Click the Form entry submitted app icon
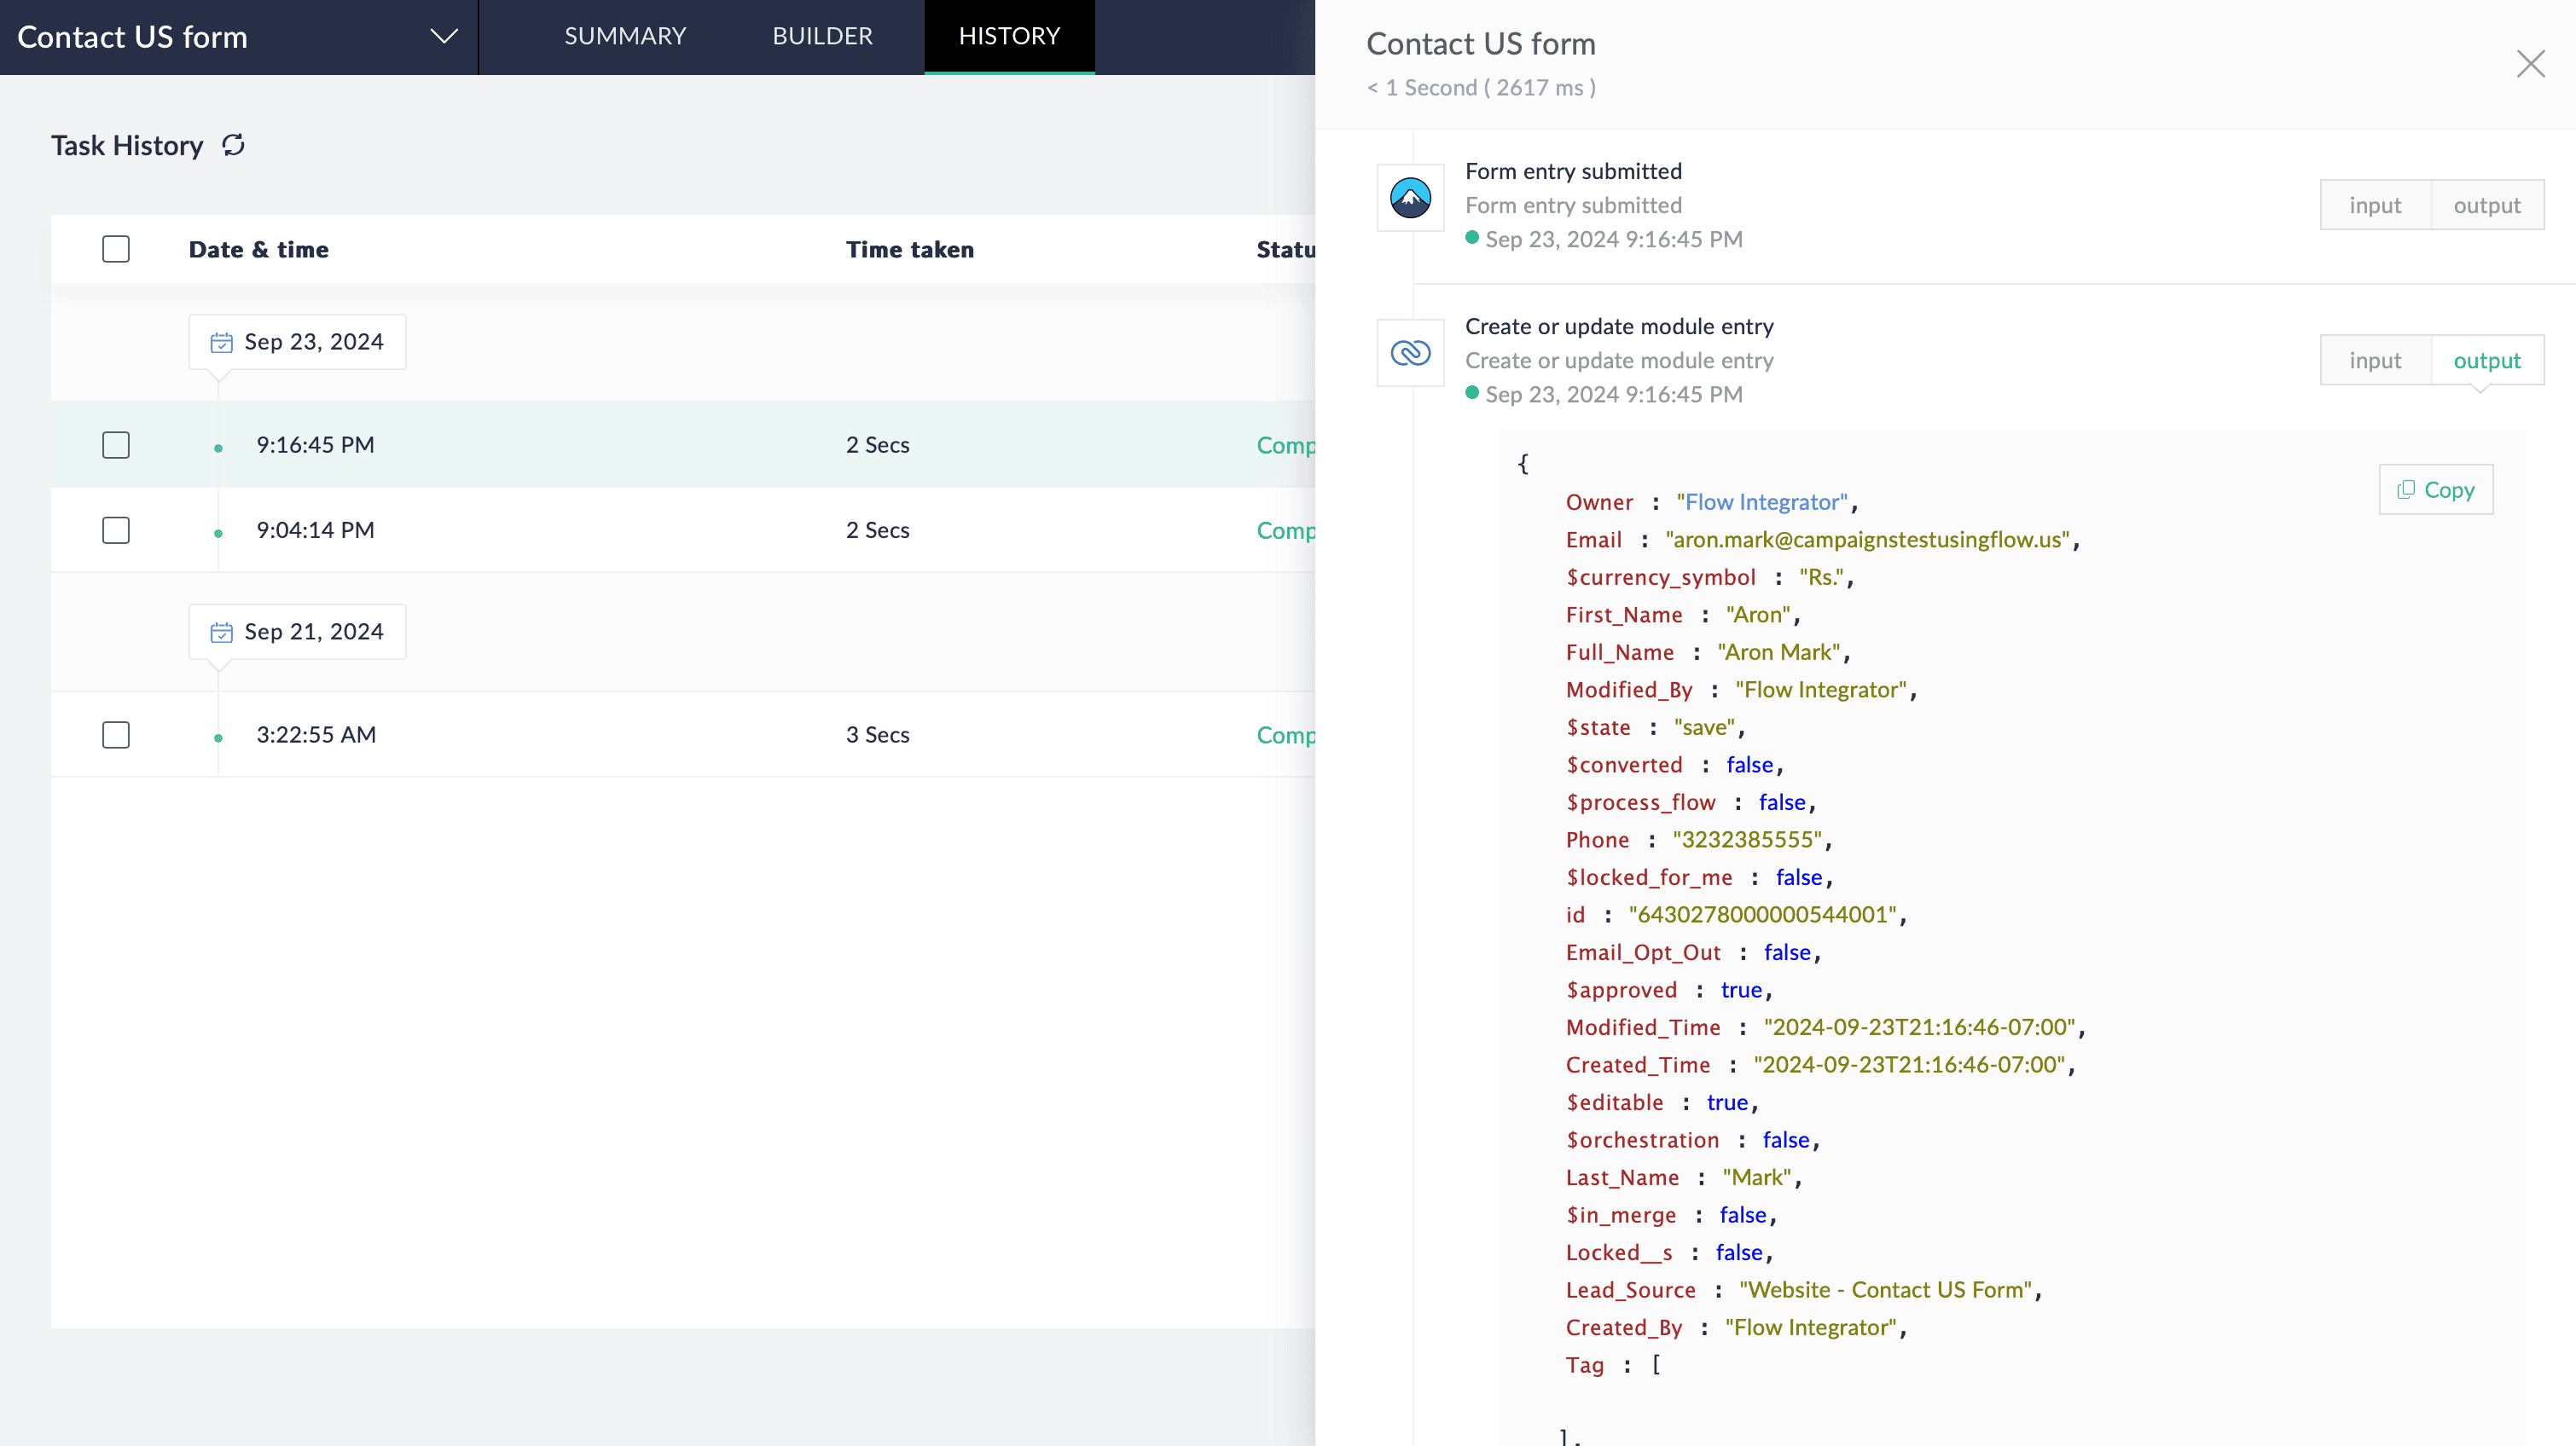The width and height of the screenshot is (2576, 1446). coord(1410,198)
